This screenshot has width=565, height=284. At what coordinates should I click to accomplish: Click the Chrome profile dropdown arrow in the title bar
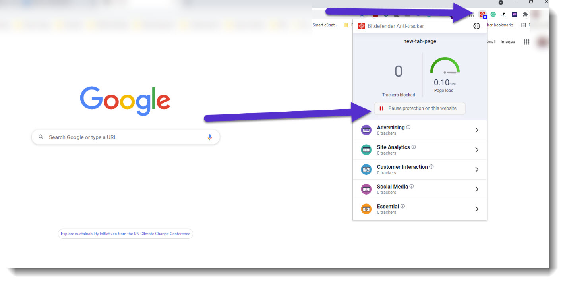tap(501, 3)
